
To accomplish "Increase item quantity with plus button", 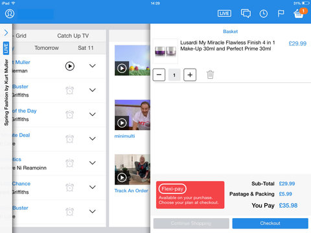I will coord(190,75).
